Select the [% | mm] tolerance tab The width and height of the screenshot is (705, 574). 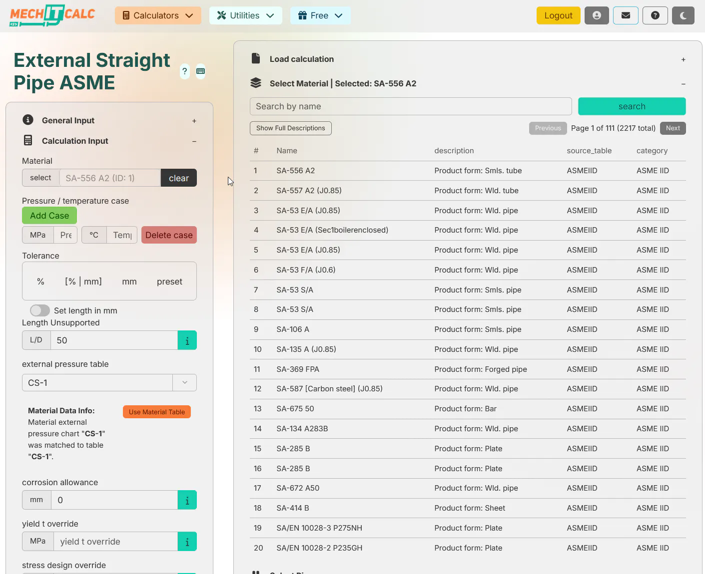[x=83, y=282]
